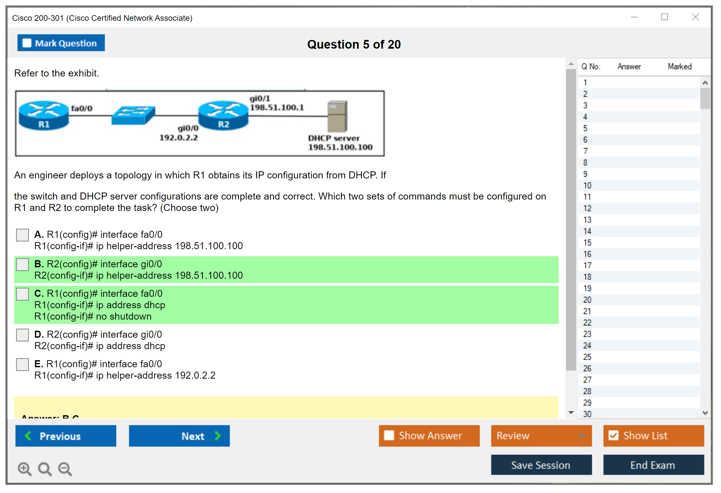Click the reset zoom magnifier icon

[45, 469]
